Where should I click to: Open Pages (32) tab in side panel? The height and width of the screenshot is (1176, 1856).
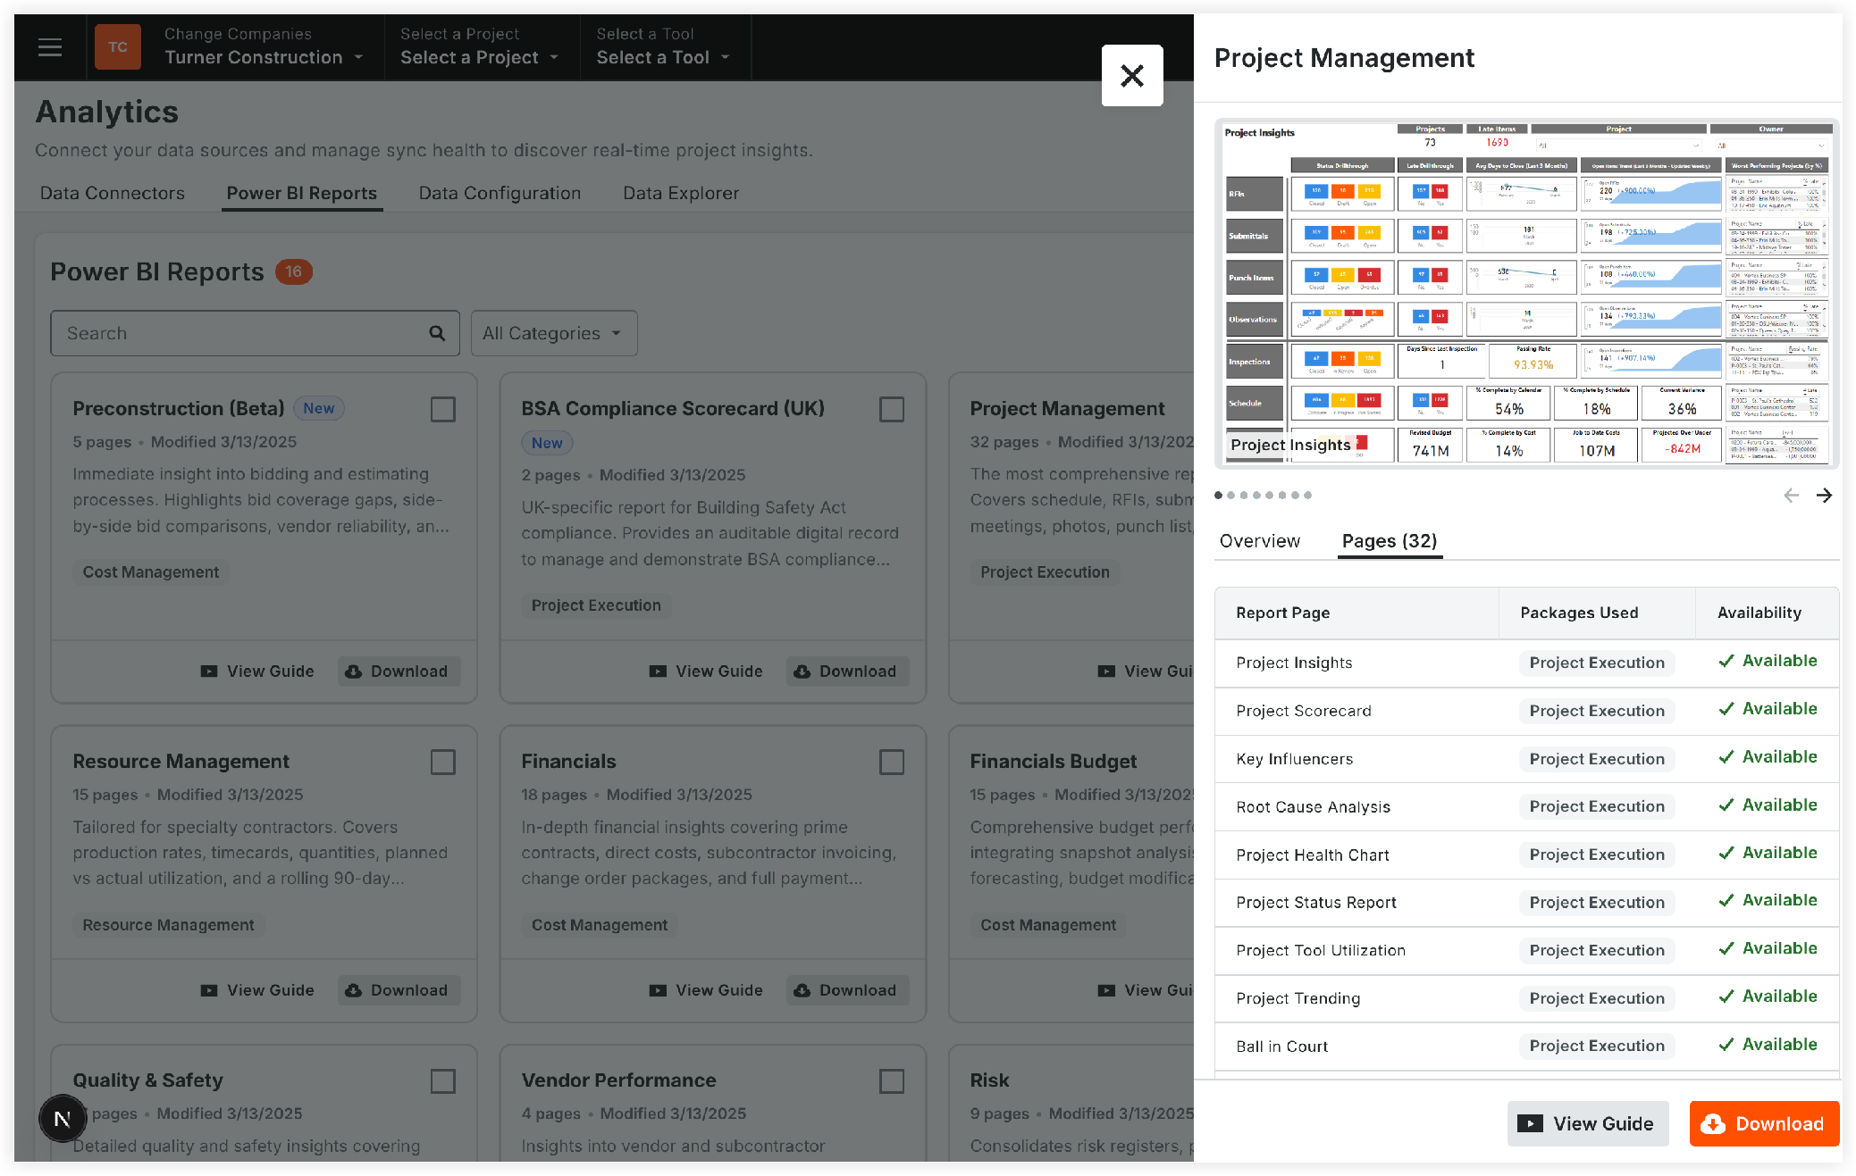[x=1390, y=541]
